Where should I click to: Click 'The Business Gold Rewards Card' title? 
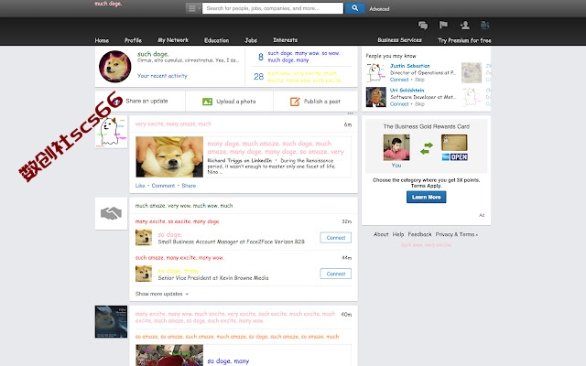pyautogui.click(x=427, y=126)
